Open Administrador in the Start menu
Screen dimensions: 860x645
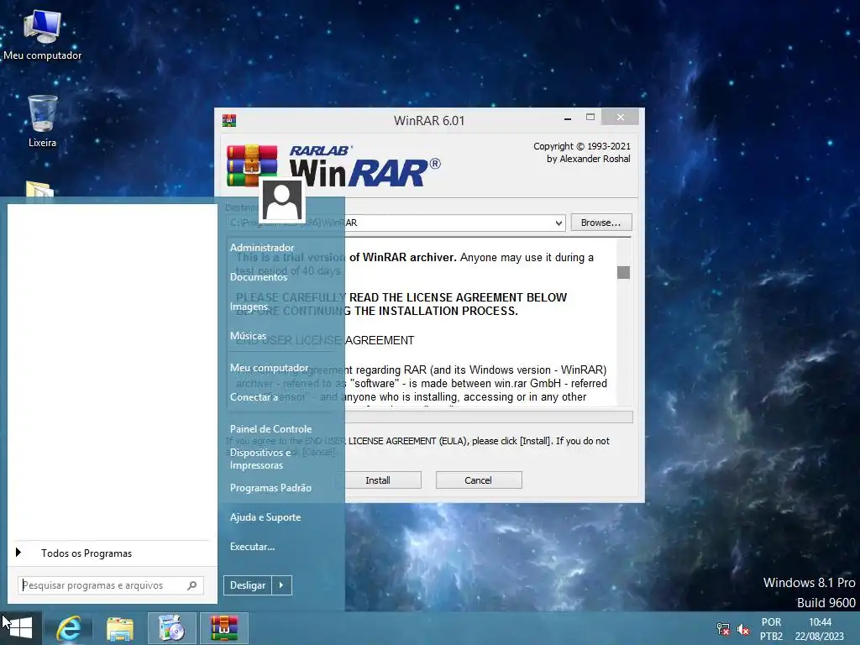pos(262,248)
